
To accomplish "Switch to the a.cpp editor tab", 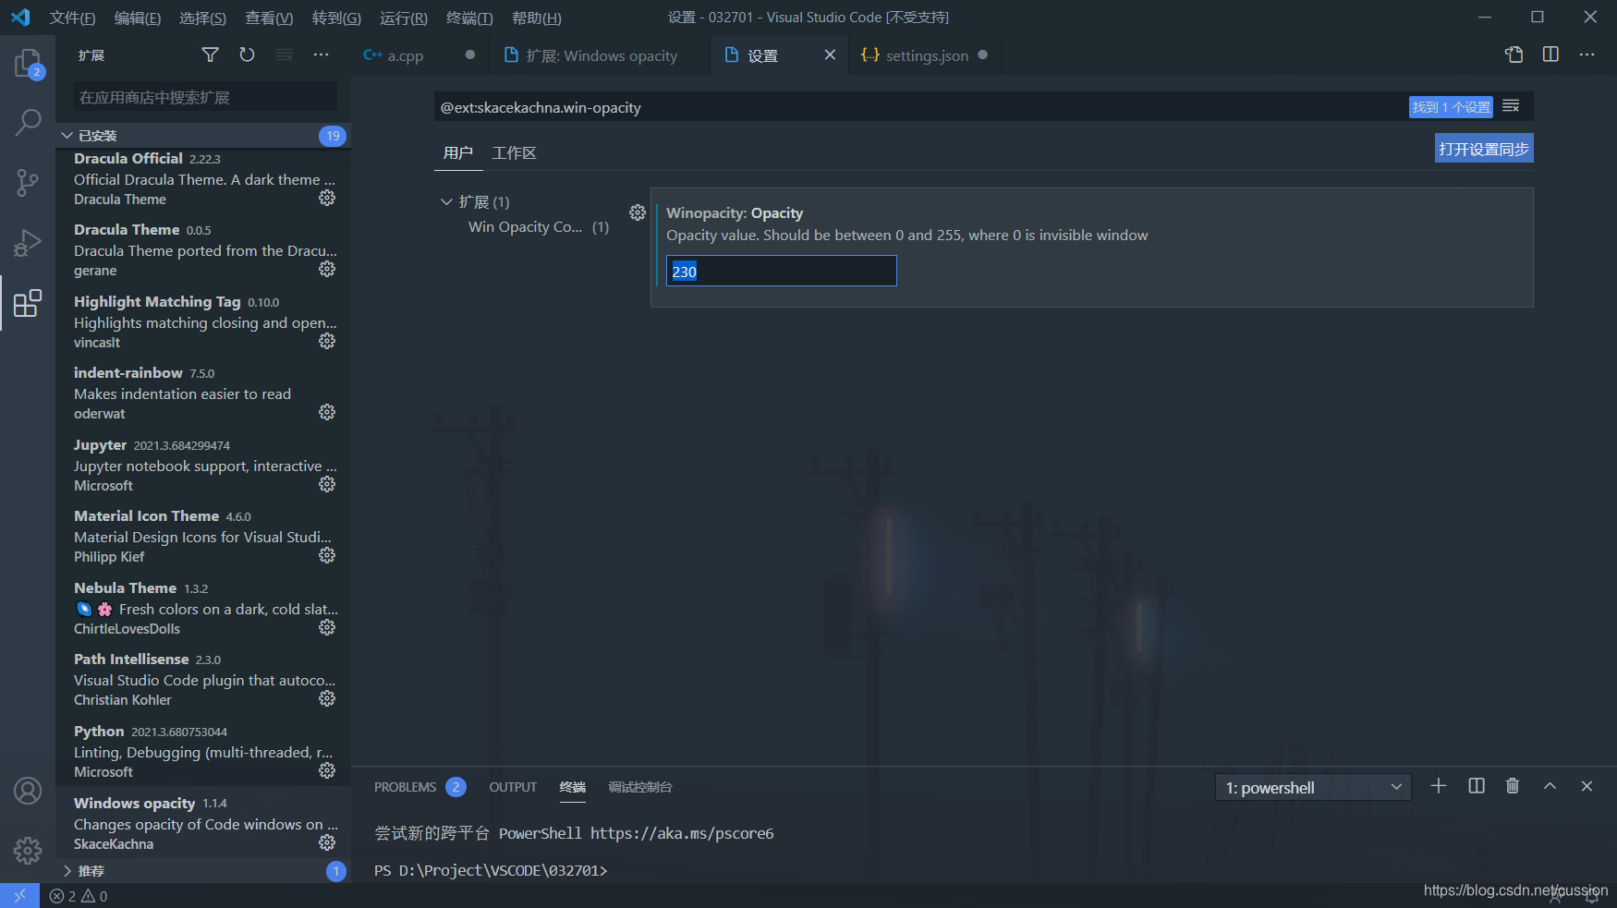I will pos(419,55).
